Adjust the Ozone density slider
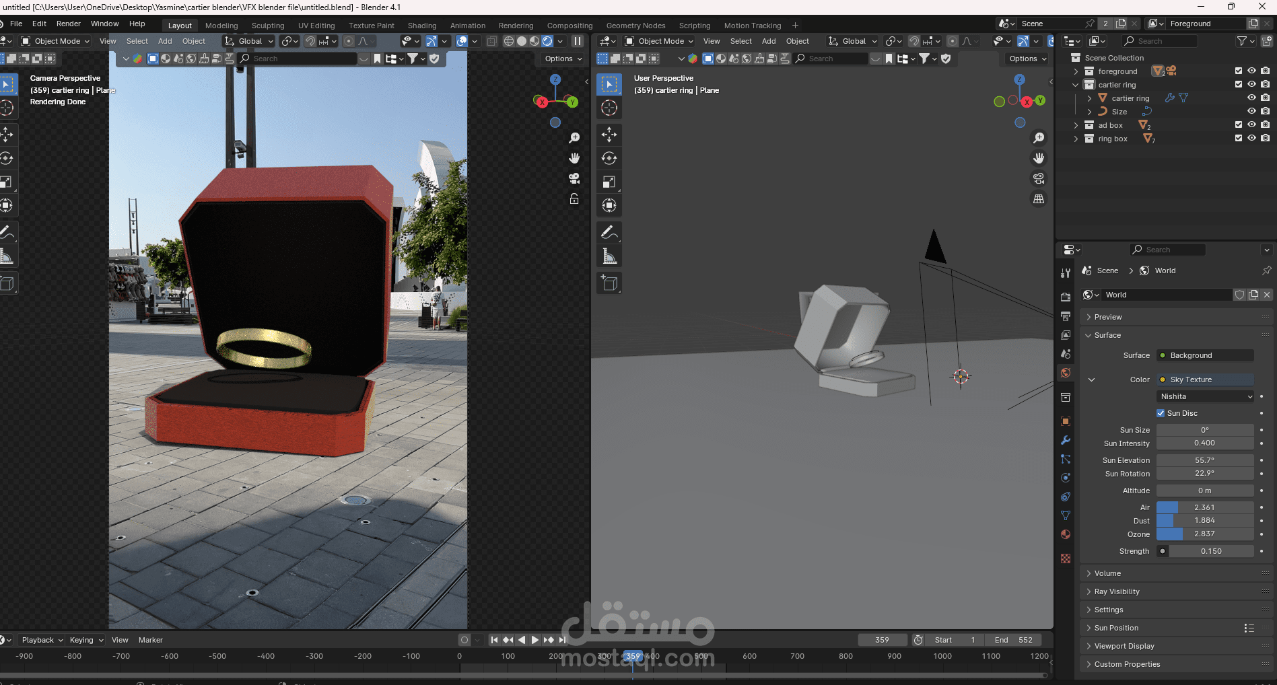 [x=1206, y=534]
